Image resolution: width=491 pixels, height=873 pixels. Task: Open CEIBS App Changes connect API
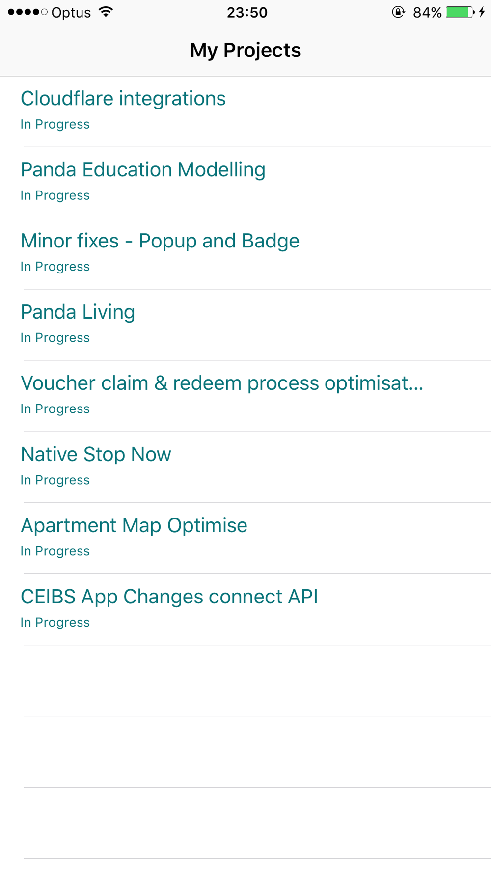click(x=245, y=610)
